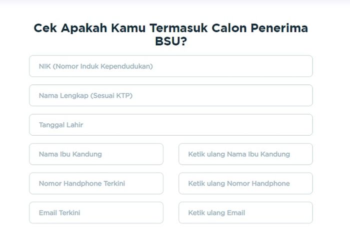The image size is (350, 232).
Task: Place cursor in mother's maiden name box
Action: 96,154
